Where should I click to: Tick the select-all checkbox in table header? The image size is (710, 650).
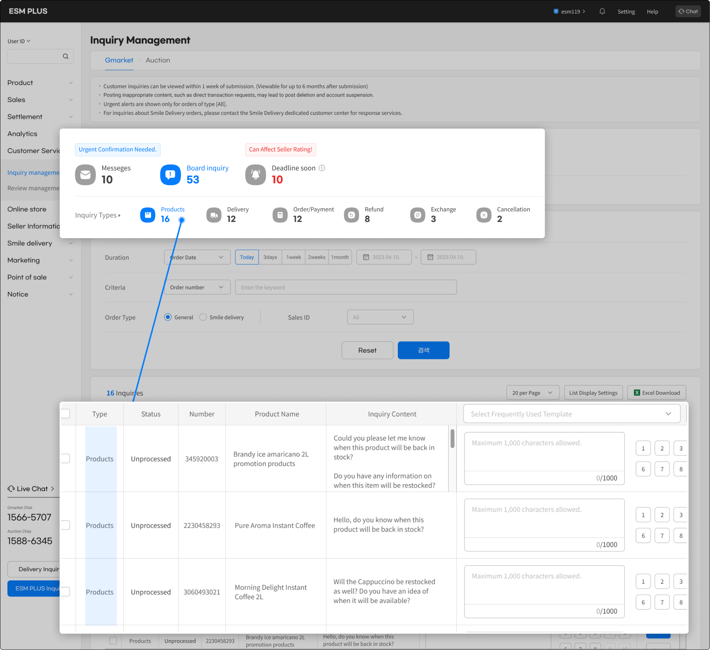pyautogui.click(x=65, y=413)
